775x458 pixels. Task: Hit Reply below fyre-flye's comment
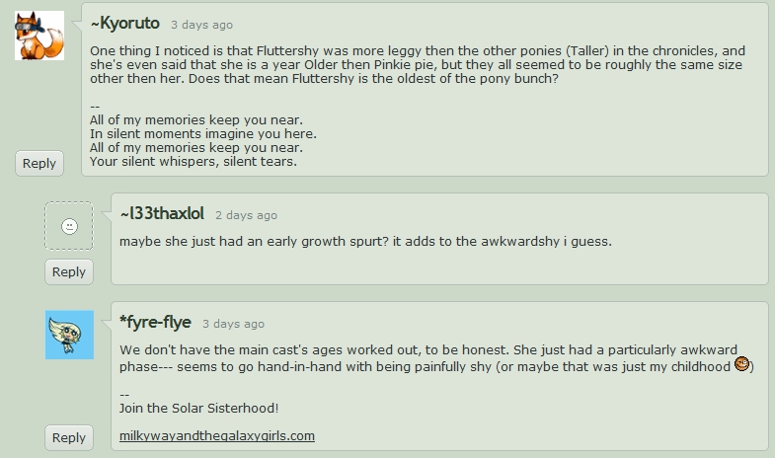coord(69,437)
